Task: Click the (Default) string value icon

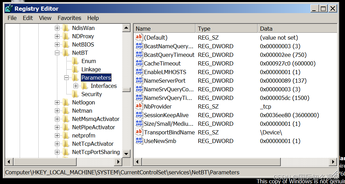Action: point(139,38)
